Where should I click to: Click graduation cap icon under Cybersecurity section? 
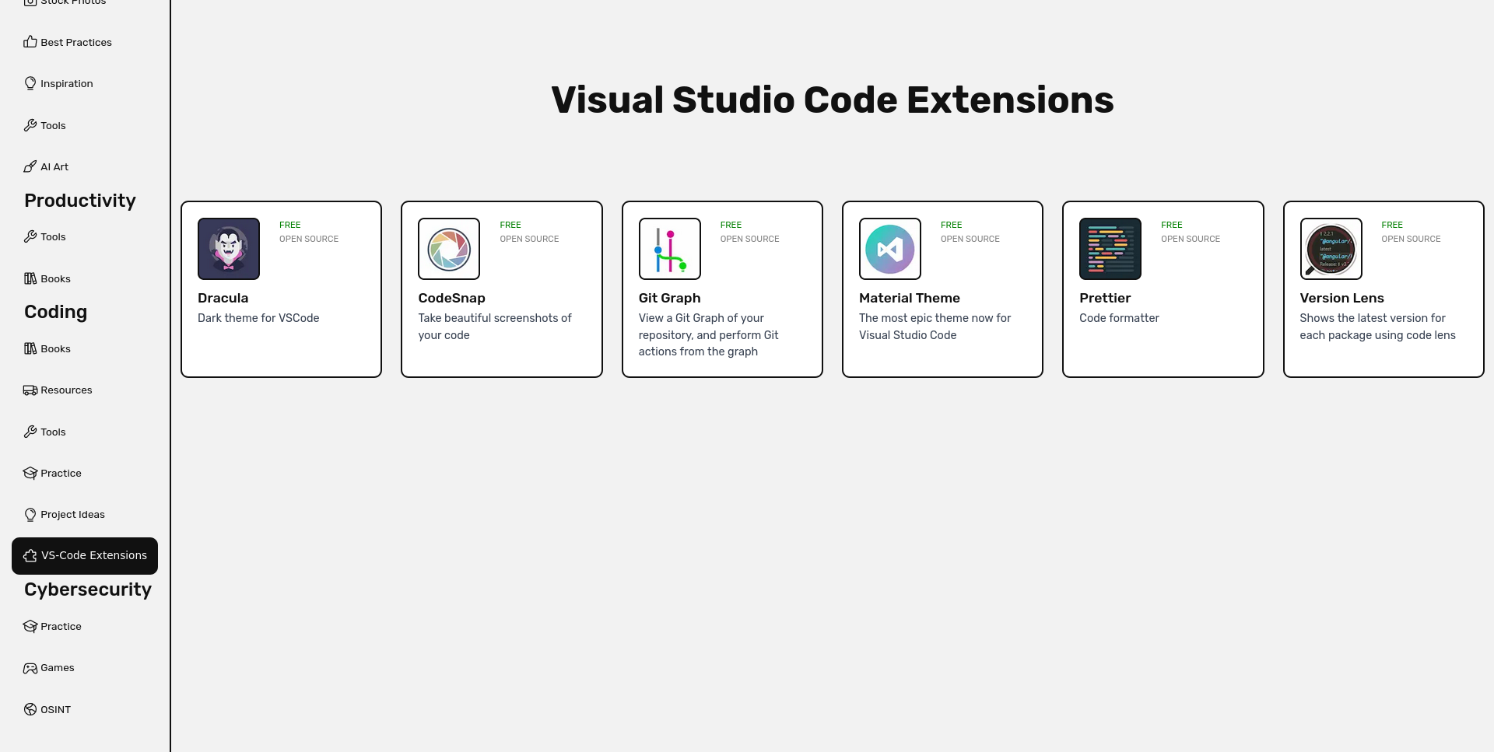point(30,626)
